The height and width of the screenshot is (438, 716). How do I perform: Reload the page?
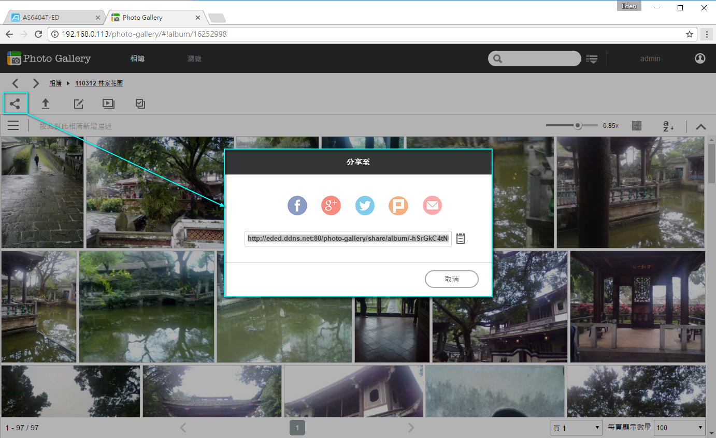pyautogui.click(x=38, y=34)
